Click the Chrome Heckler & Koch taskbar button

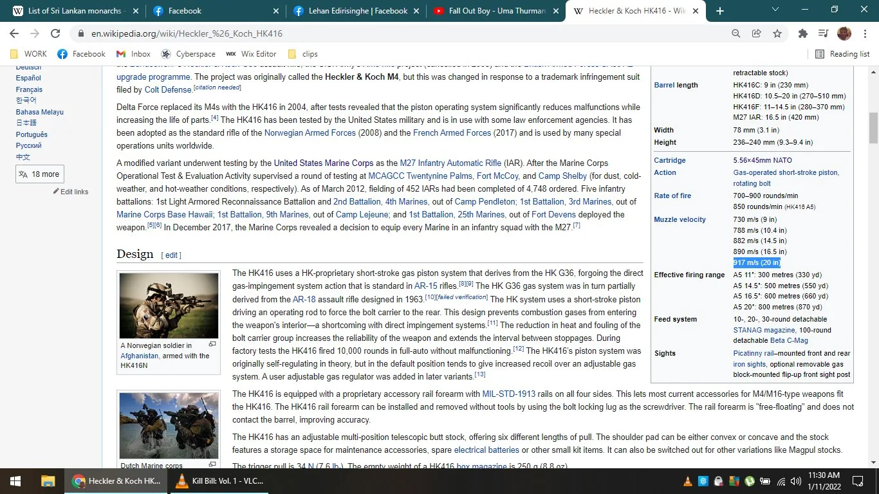(116, 480)
